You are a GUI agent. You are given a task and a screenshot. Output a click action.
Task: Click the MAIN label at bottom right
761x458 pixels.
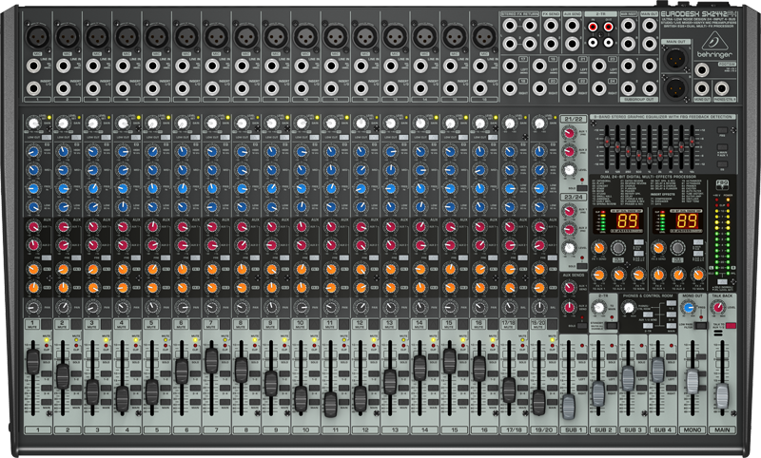coord(722,430)
